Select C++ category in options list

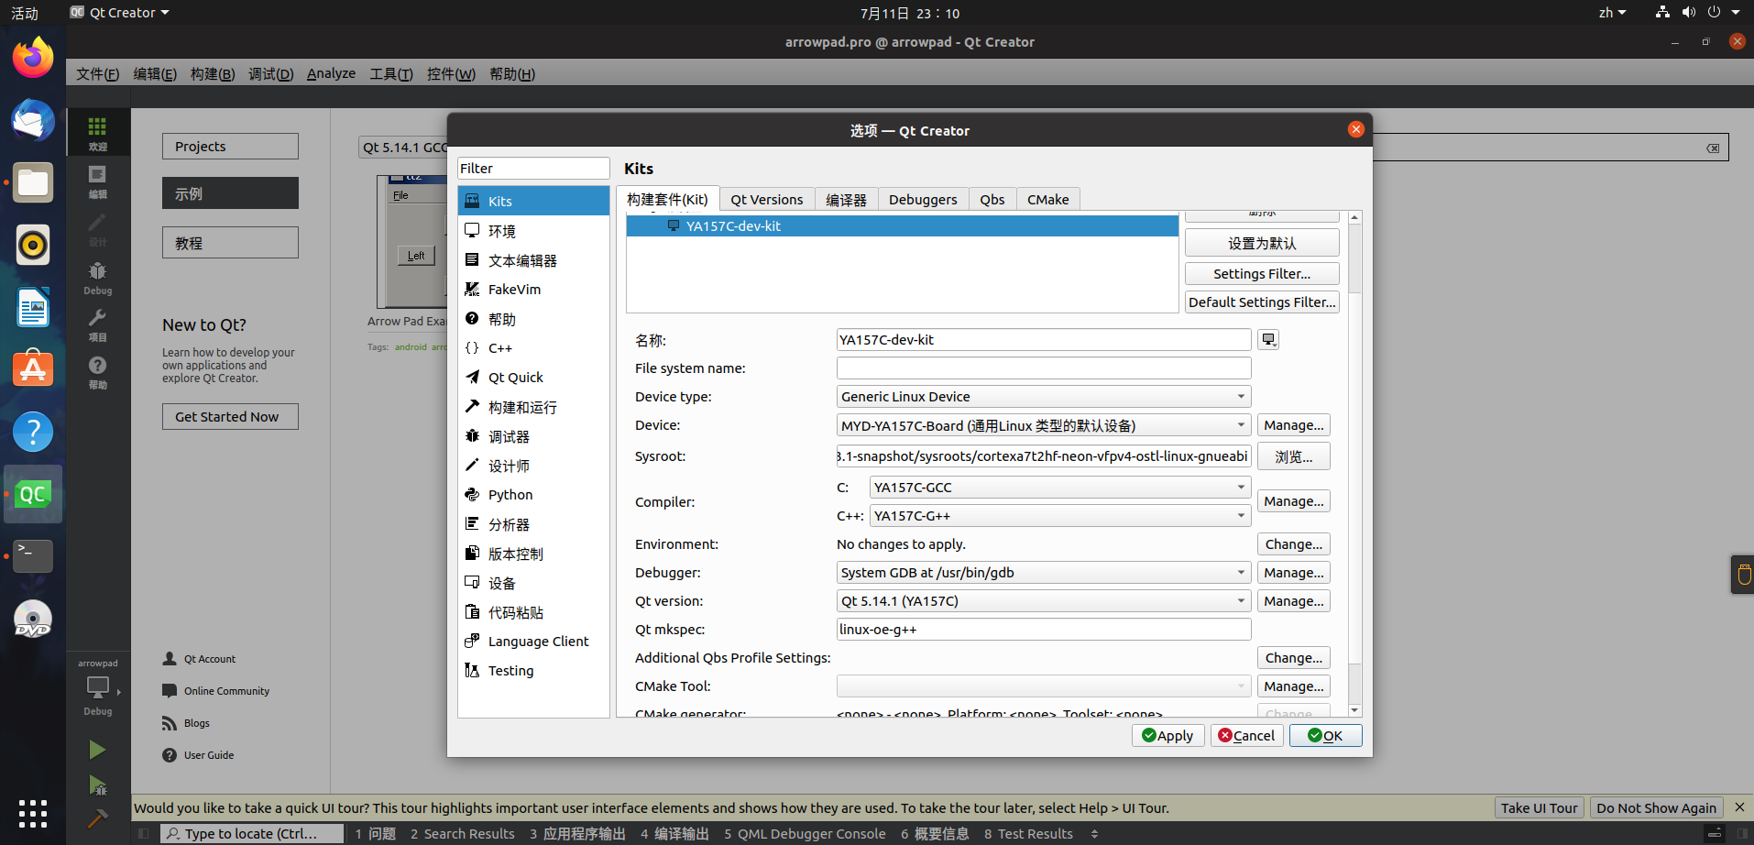point(533,348)
